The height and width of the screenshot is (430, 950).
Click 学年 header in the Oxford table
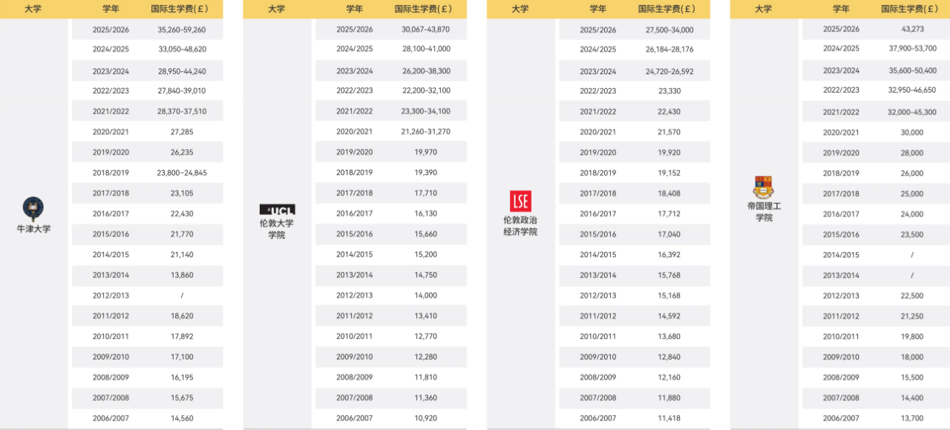pos(111,9)
